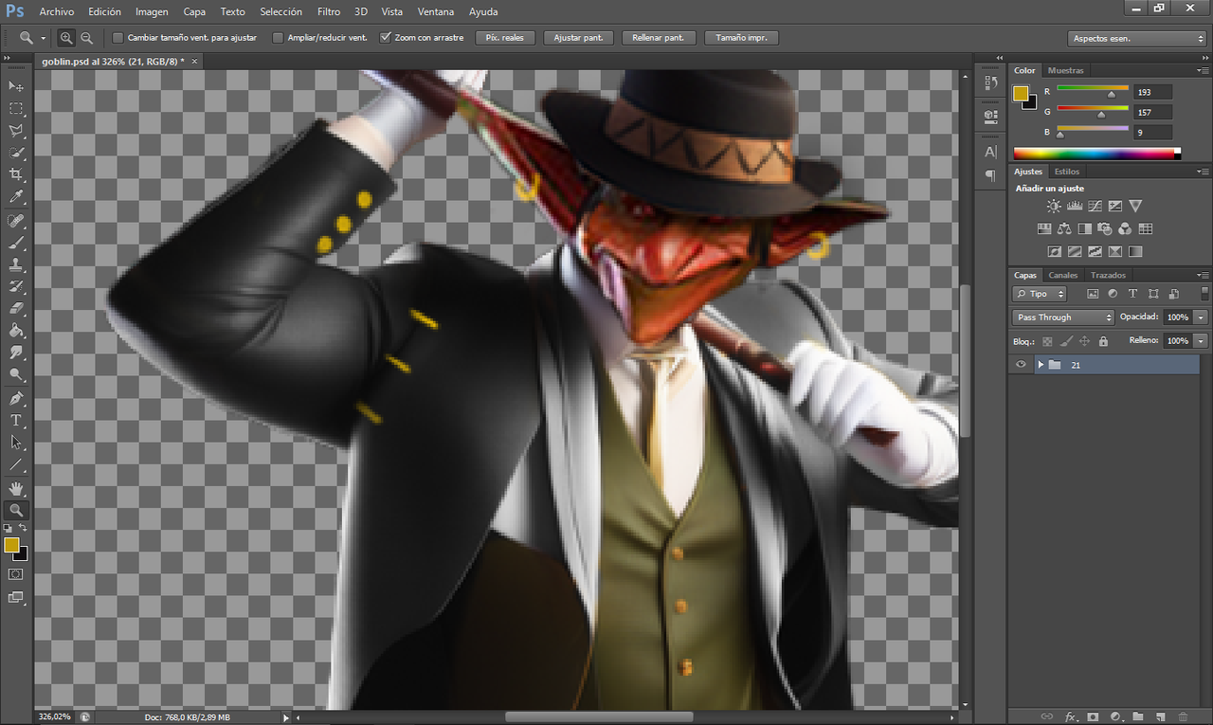Select the Pen tool
Viewport: 1213px width, 725px height.
(x=16, y=398)
